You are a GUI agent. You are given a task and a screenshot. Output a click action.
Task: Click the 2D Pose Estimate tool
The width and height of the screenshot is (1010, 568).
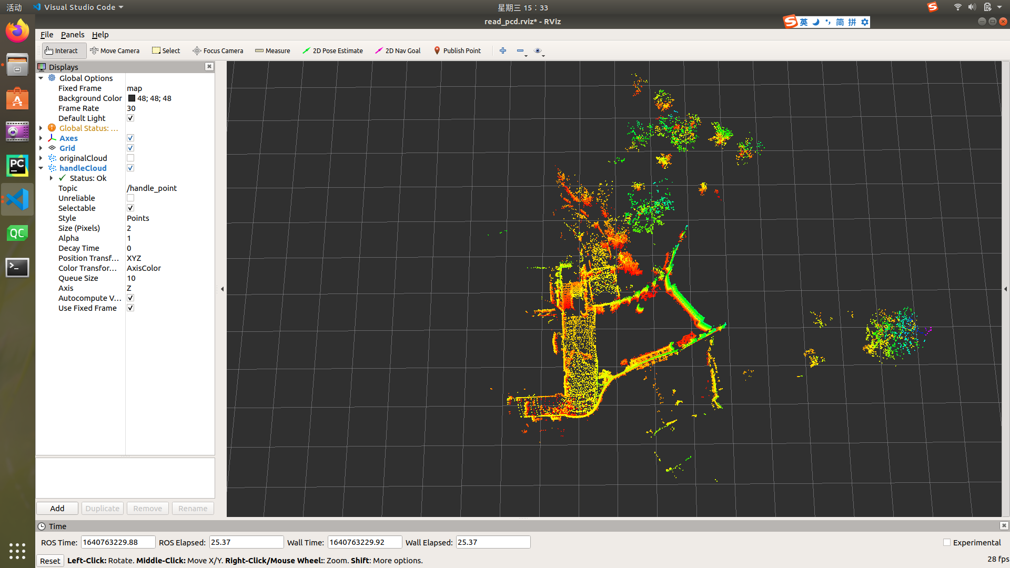pos(332,50)
